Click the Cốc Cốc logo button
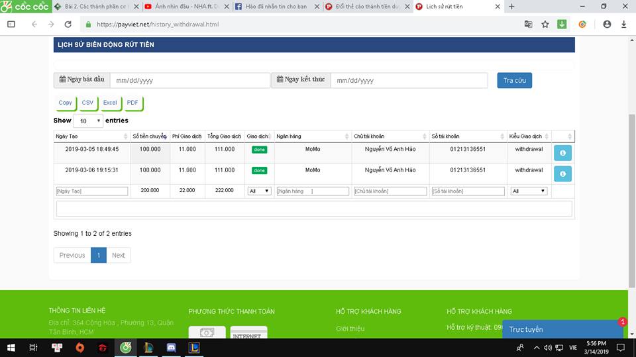The image size is (636, 357). (26, 7)
